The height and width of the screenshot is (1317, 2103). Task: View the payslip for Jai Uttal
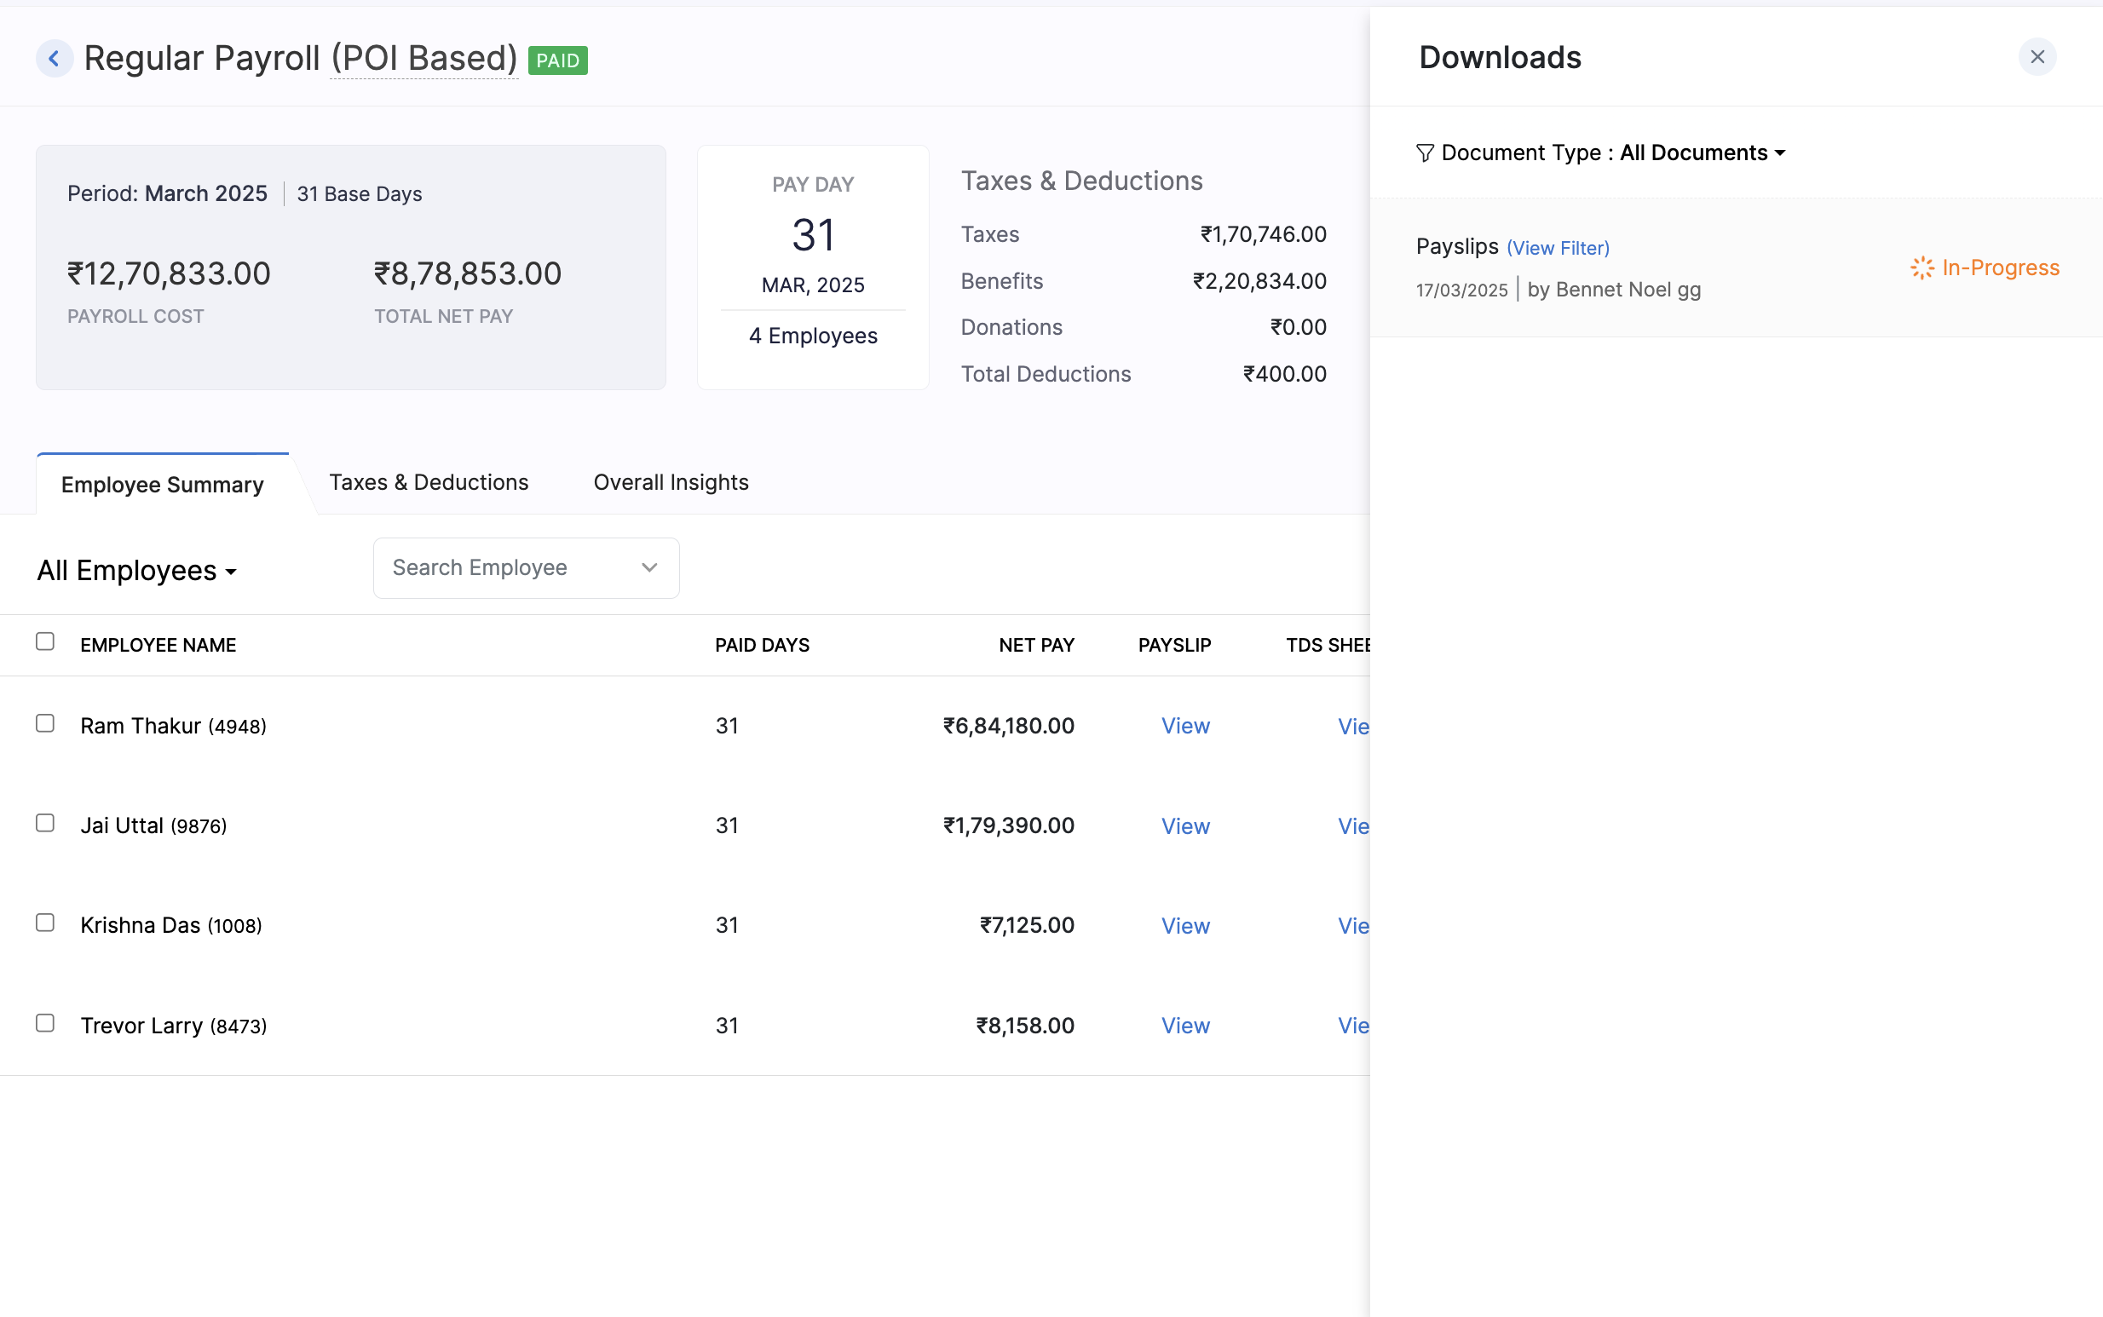1184,825
